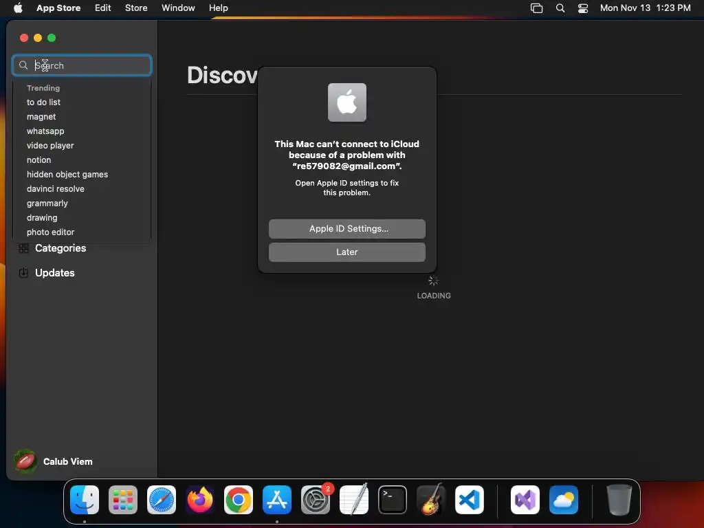
Task: Select trending search 'notion'
Action: (x=39, y=159)
